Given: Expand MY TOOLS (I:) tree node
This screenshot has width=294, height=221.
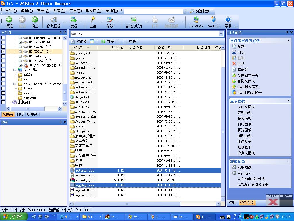Looking at the screenshot, I should (x=20, y=52).
